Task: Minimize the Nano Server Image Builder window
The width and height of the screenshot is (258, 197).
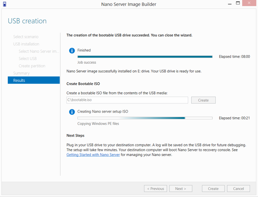Action: coord(230,3)
